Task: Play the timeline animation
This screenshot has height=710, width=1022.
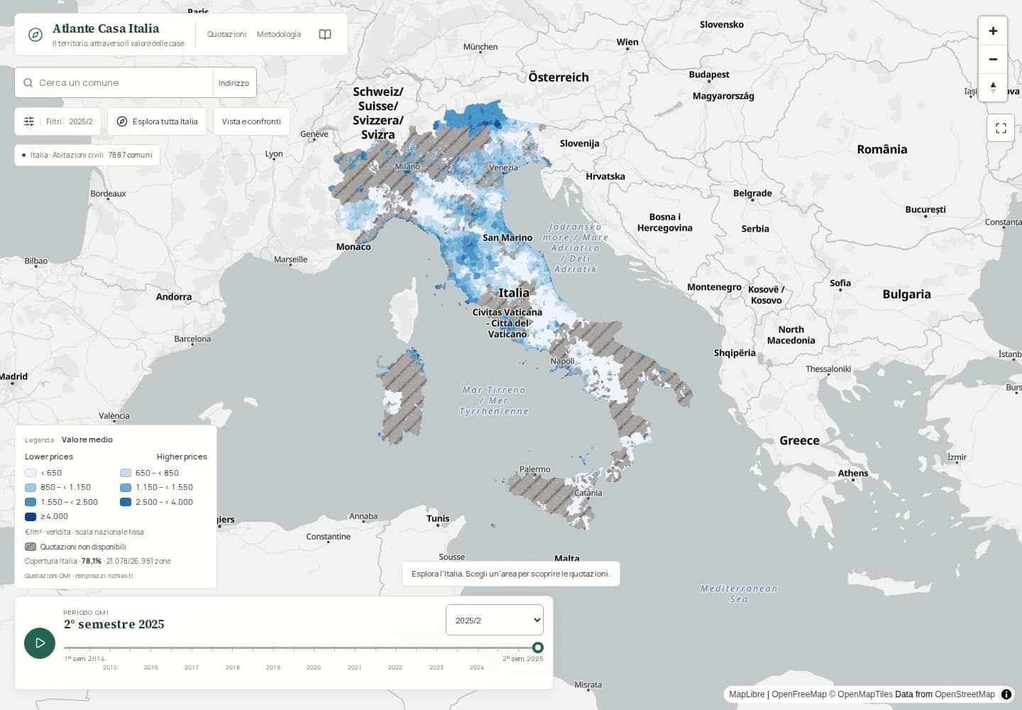Action: 40,643
